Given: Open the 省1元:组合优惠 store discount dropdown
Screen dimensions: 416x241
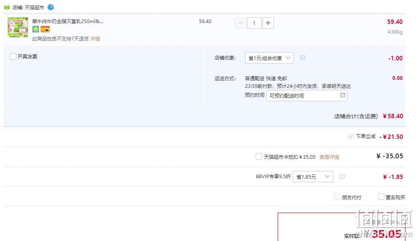Looking at the screenshot, I should pyautogui.click(x=269, y=58).
